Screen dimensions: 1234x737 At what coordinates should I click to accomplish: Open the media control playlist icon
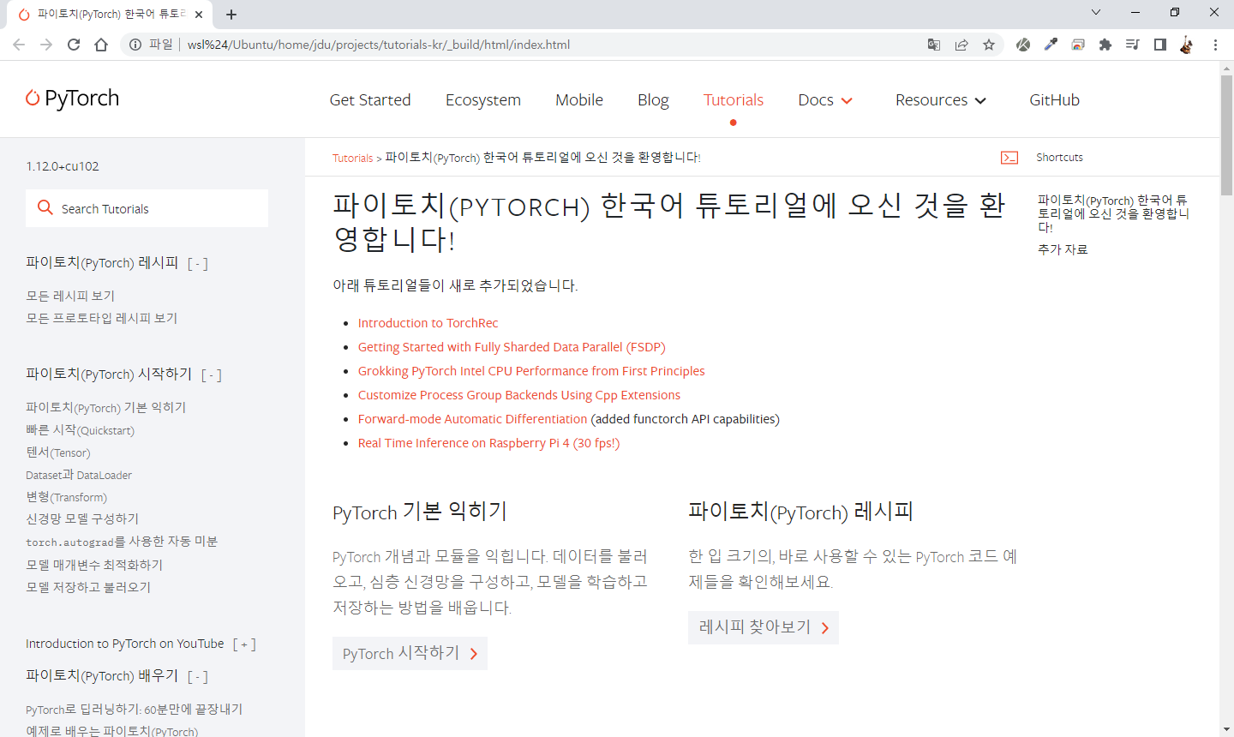coord(1133,45)
